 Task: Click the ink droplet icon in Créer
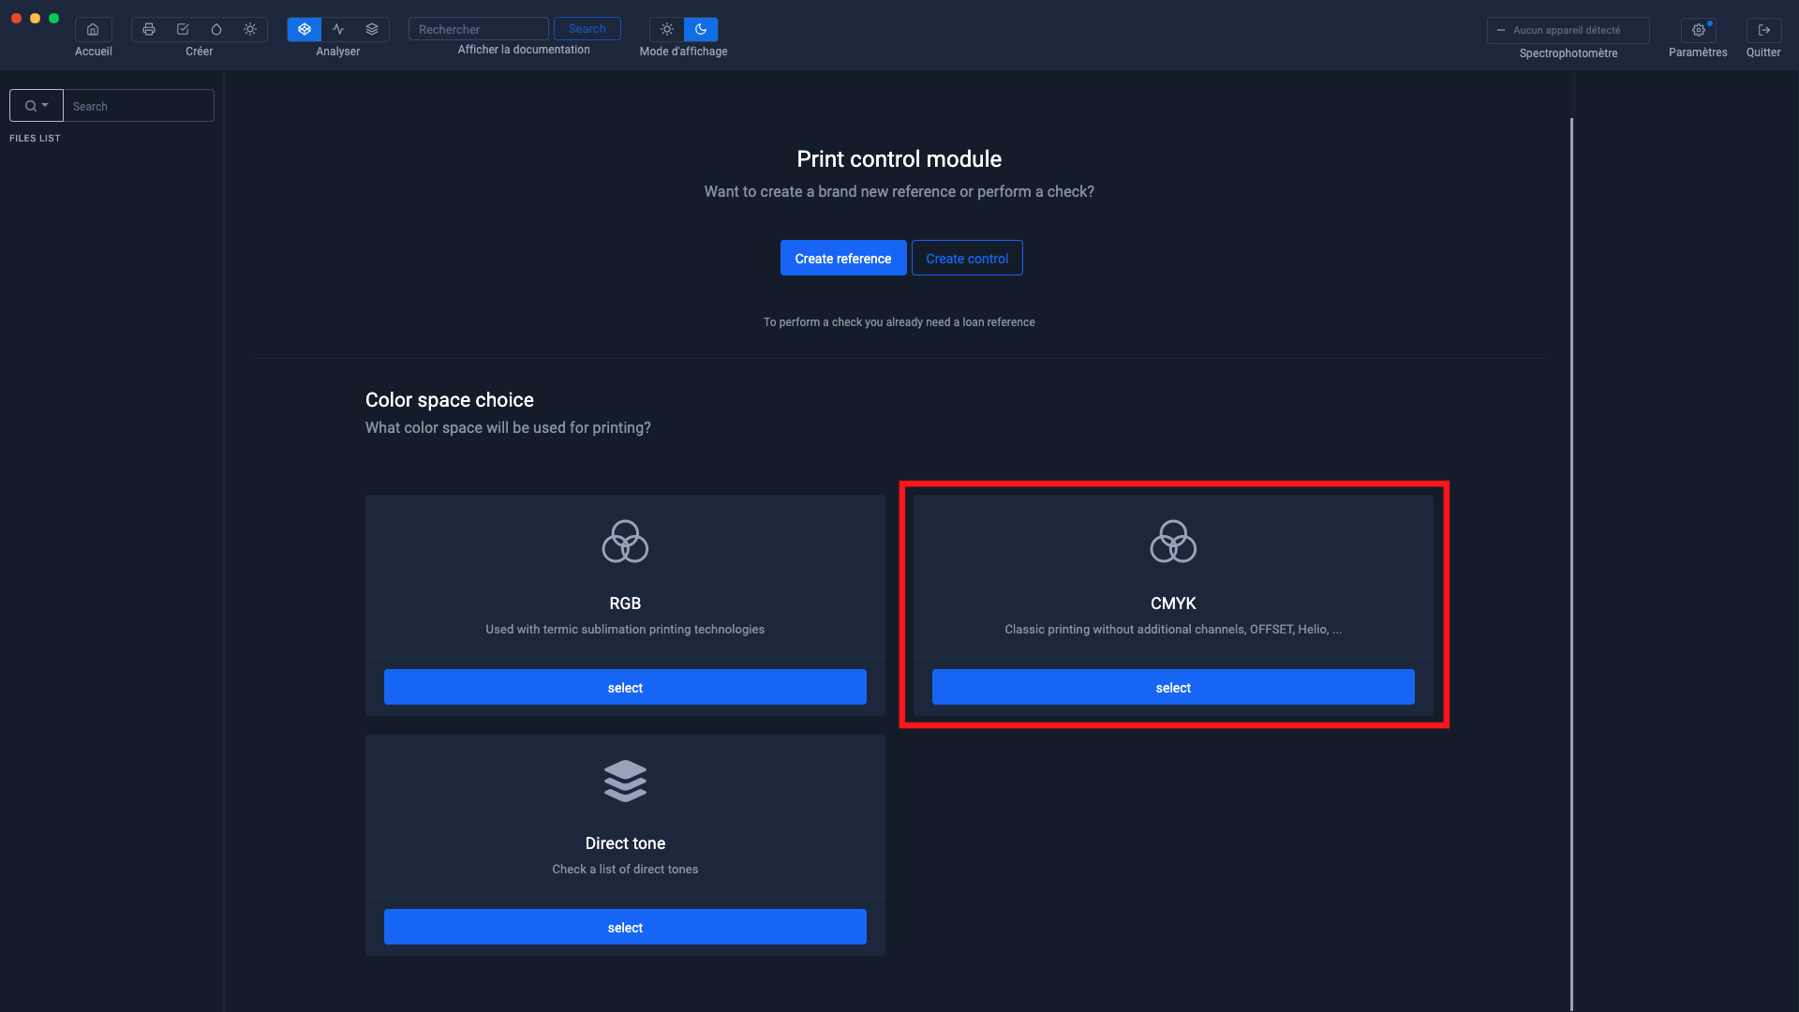[216, 29]
